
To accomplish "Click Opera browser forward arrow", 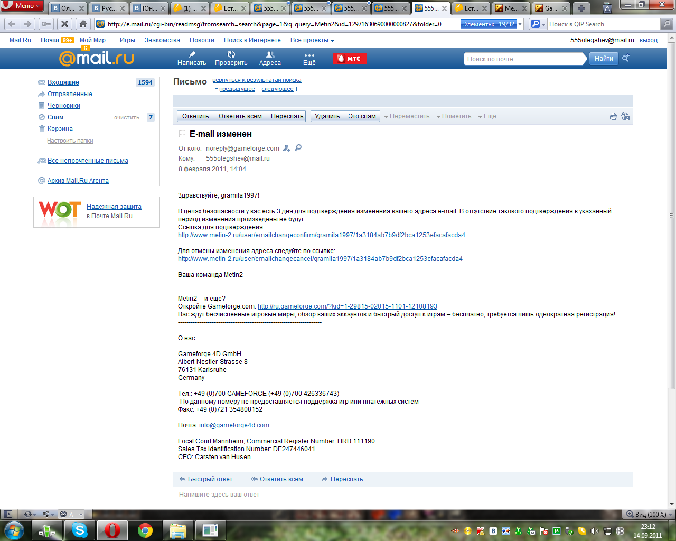I will [x=28, y=24].
